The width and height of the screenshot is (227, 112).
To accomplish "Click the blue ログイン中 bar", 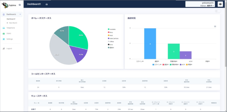I will tap(150, 43).
